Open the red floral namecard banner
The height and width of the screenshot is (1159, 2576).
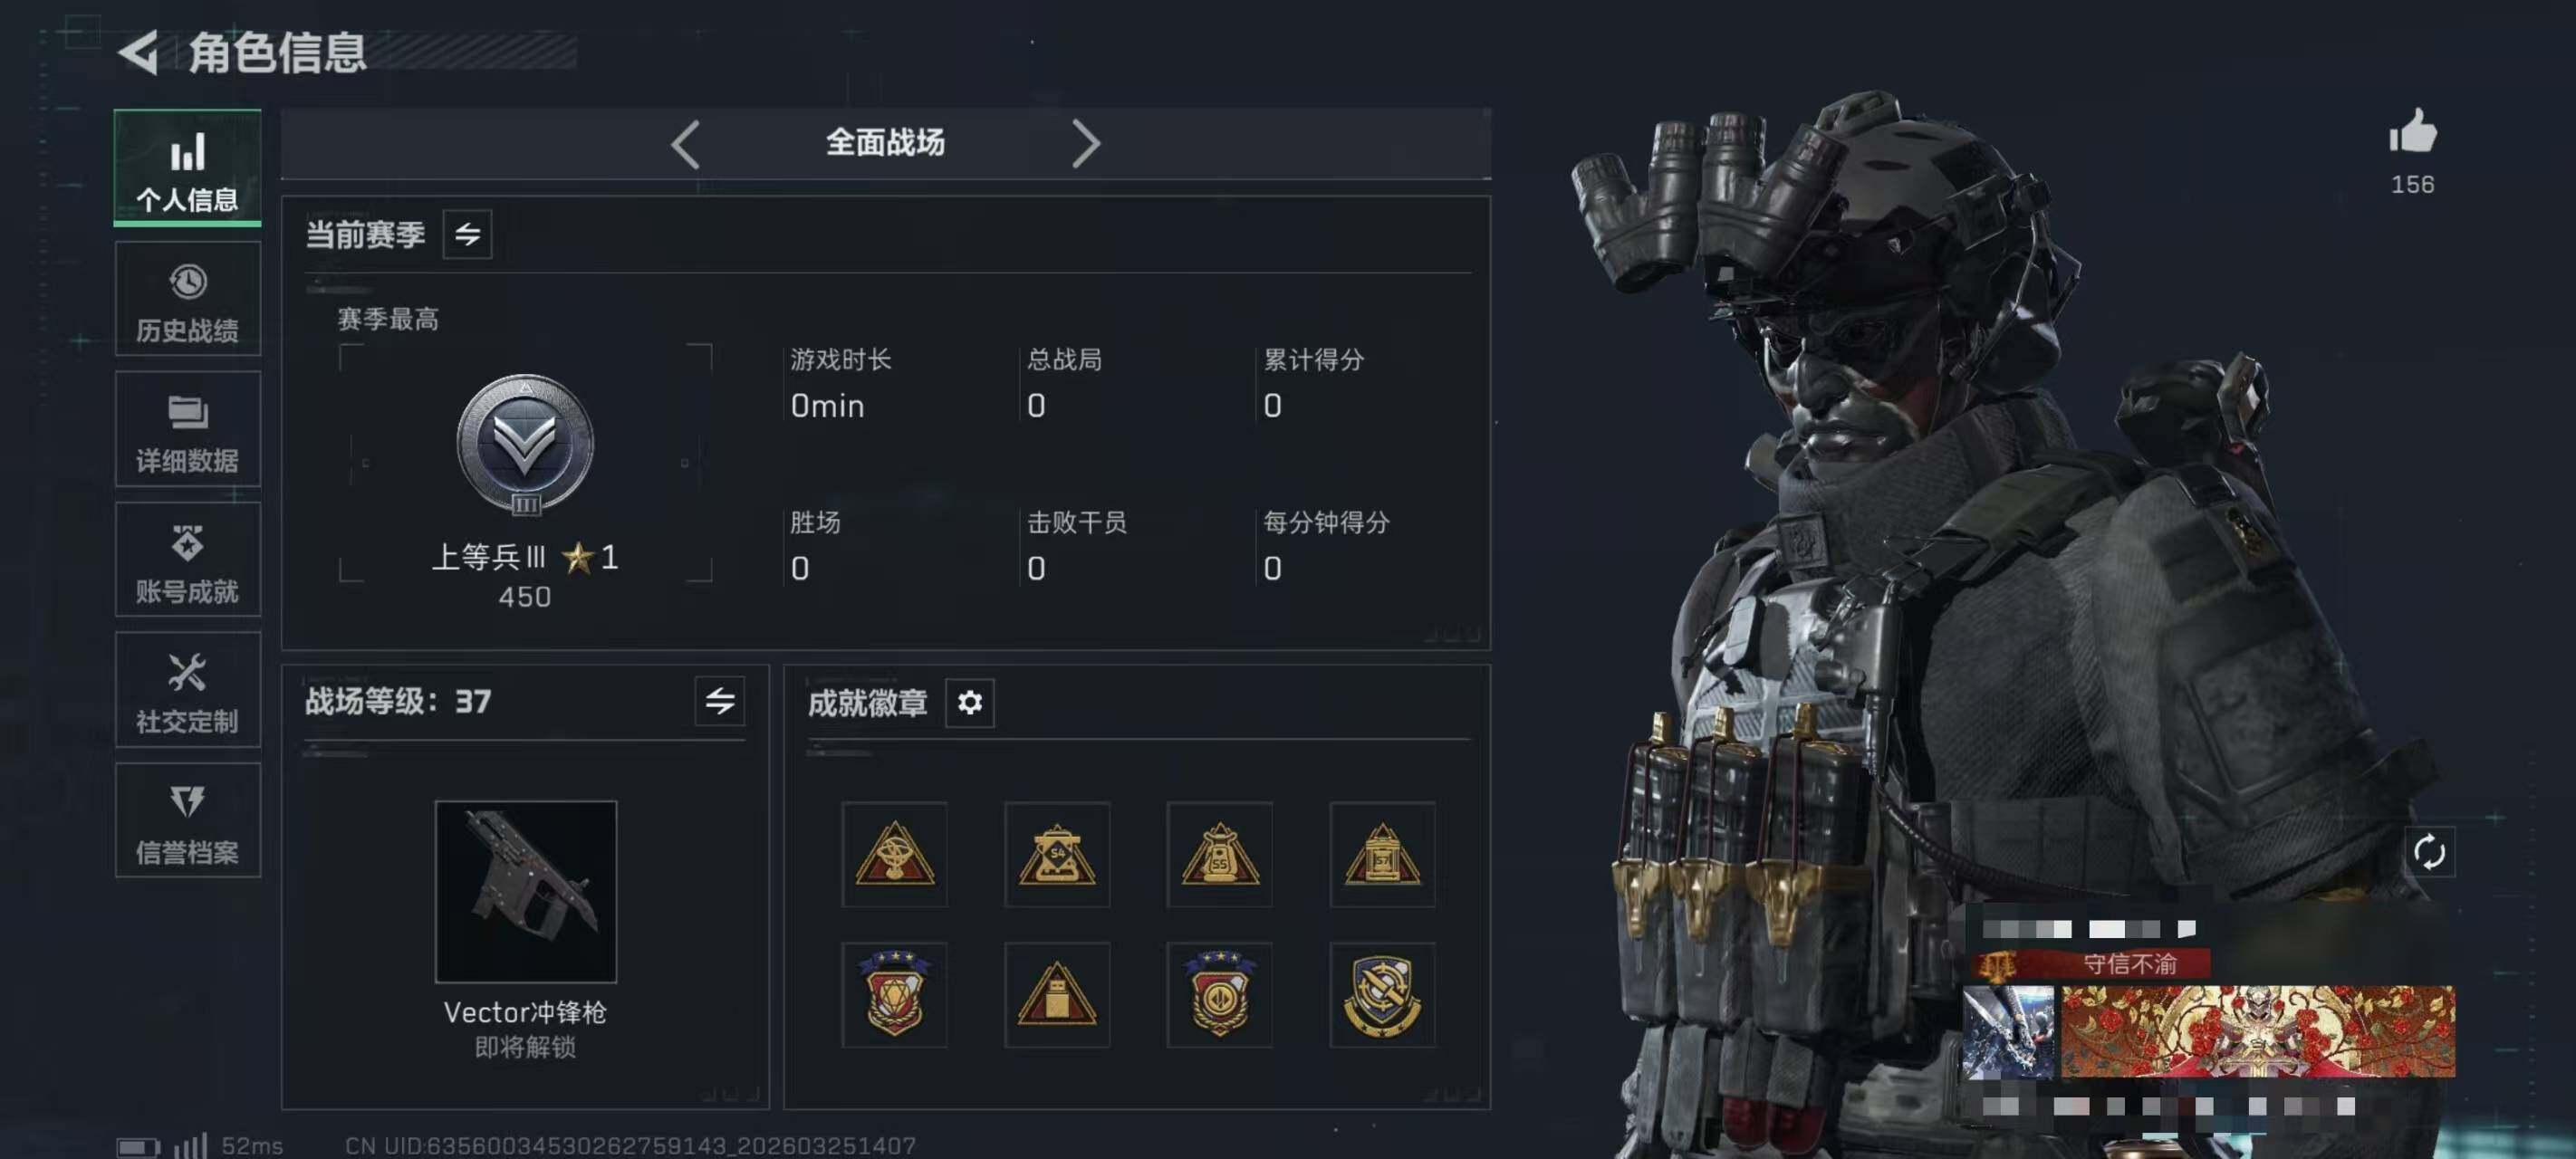tap(2258, 1032)
